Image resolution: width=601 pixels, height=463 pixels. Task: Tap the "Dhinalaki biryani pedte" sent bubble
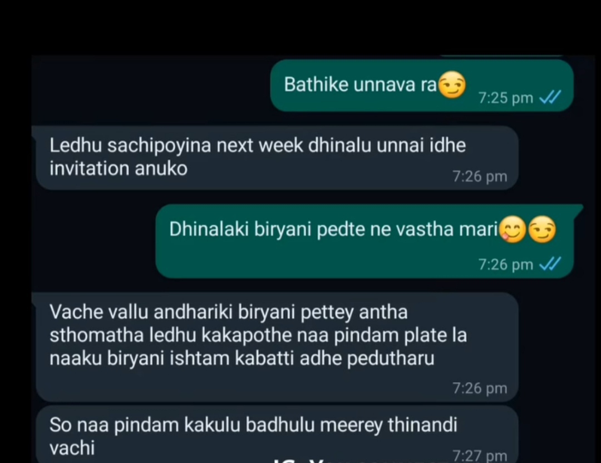coord(364,241)
